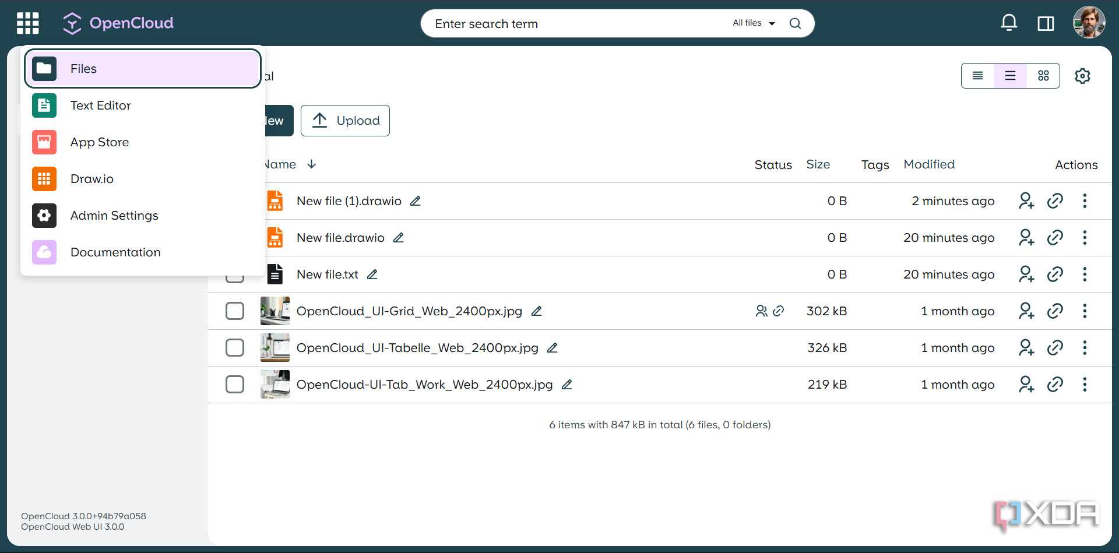Click link status icon on Grid image row

[x=778, y=311]
